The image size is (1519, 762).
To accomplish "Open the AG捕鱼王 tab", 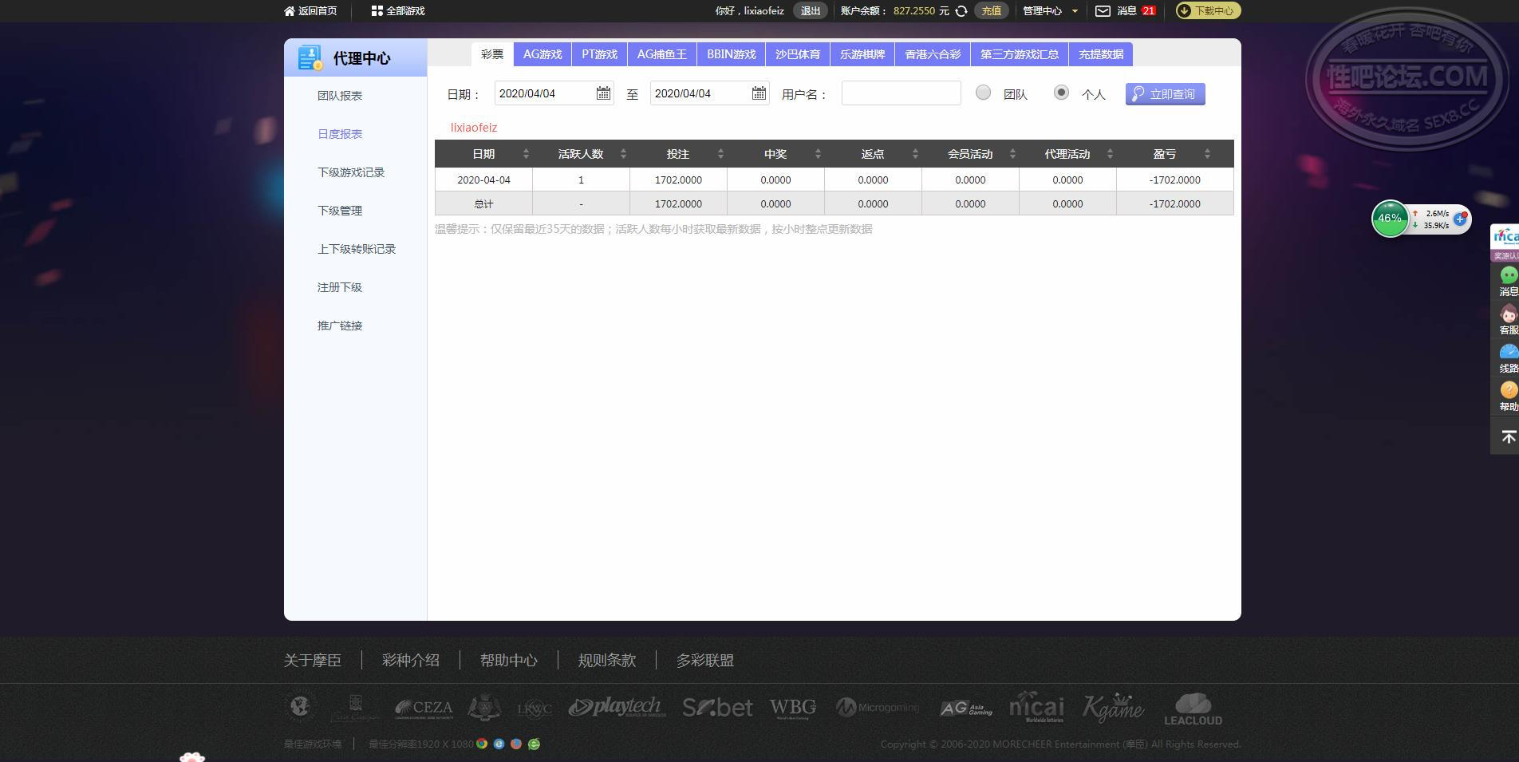I will coord(662,54).
